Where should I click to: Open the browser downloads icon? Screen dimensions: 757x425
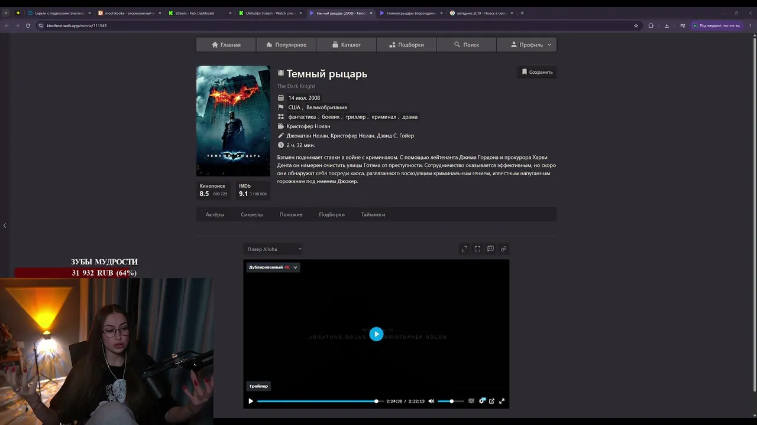click(667, 25)
